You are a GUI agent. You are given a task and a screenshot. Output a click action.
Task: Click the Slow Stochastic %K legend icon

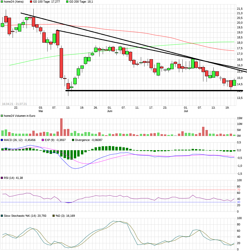[2, 215]
